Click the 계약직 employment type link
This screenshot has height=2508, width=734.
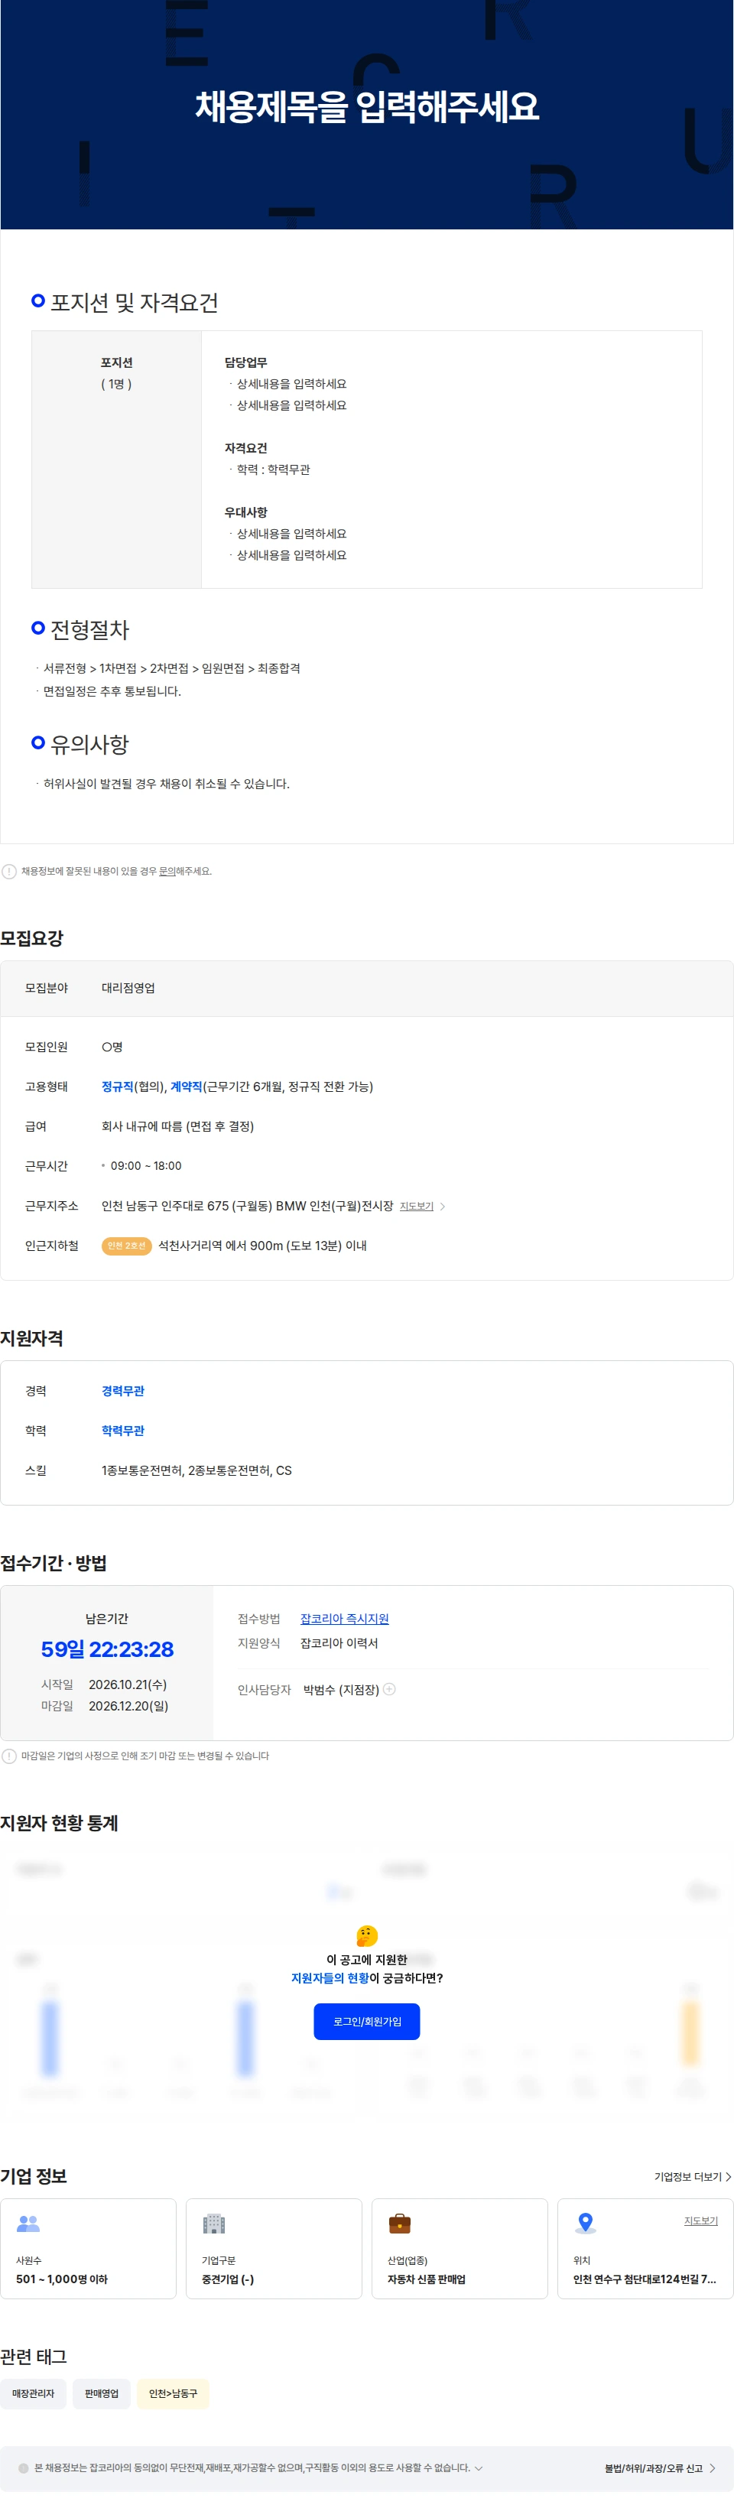coord(186,1086)
